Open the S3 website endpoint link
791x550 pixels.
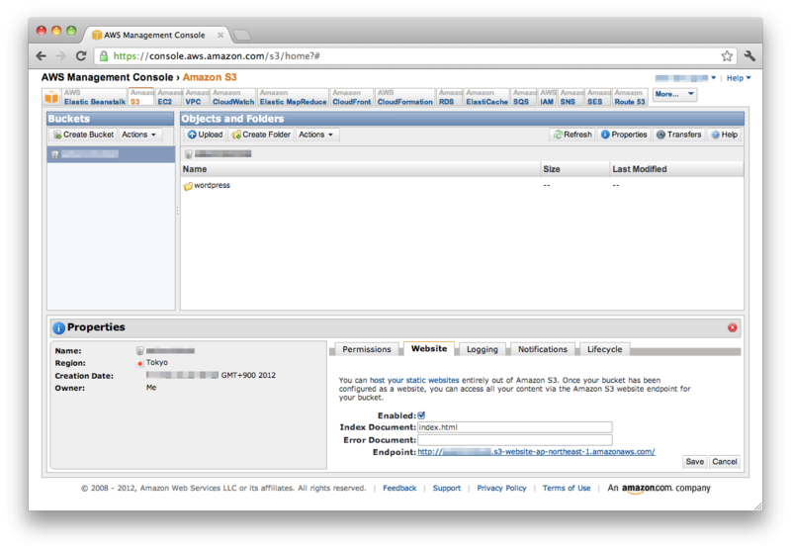pyautogui.click(x=536, y=452)
